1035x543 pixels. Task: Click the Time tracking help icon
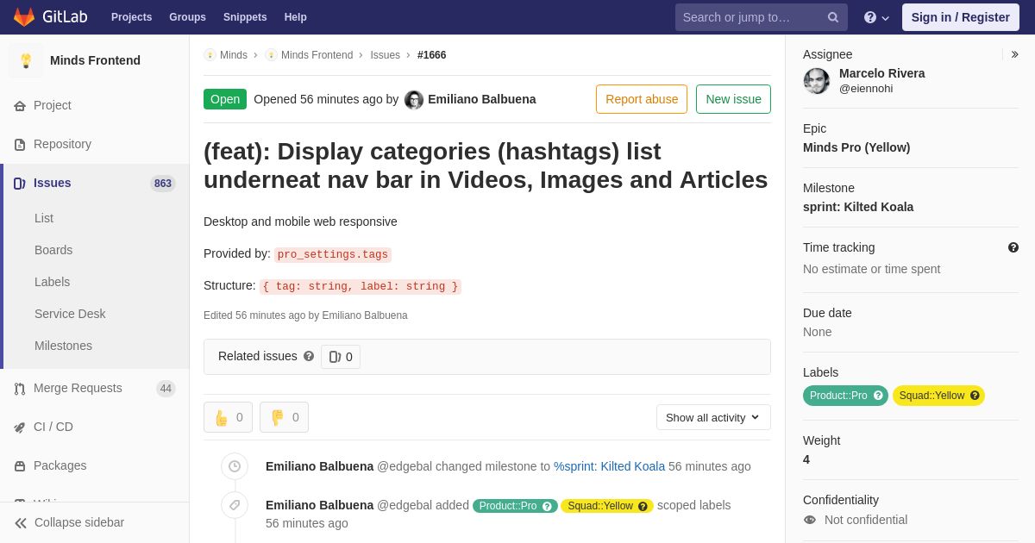point(1013,247)
